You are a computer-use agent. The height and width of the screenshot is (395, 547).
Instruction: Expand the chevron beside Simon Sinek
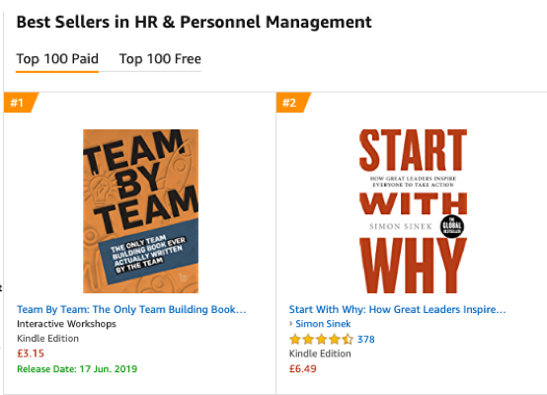click(x=291, y=324)
